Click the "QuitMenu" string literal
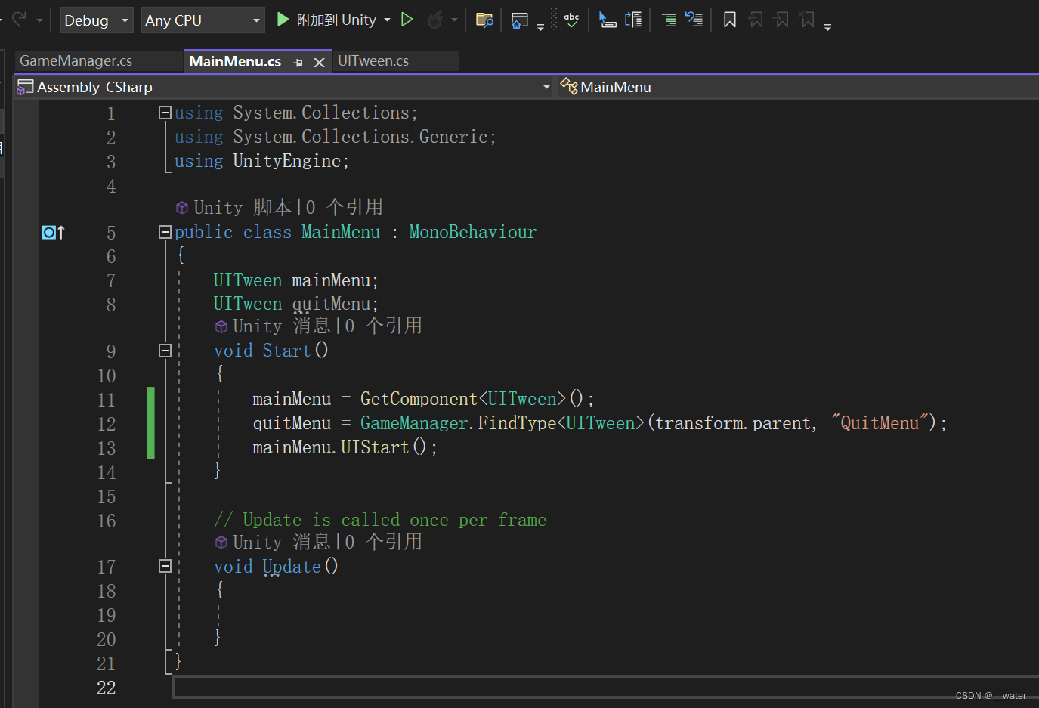The image size is (1039, 708). (x=880, y=423)
